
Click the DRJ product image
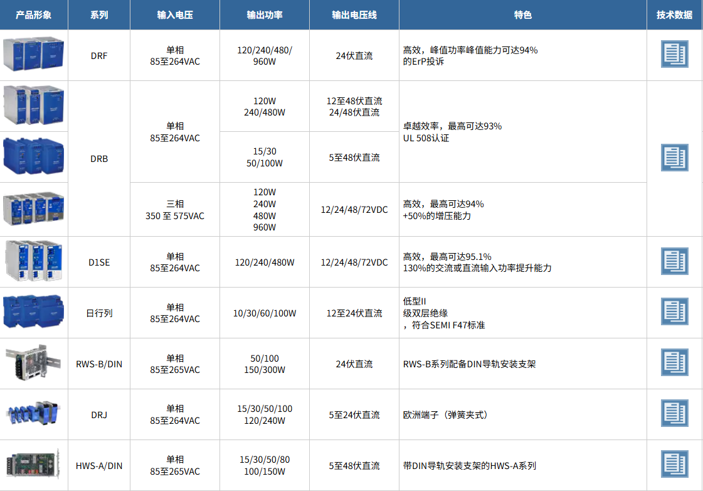click(34, 413)
